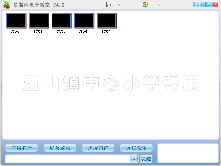The width and height of the screenshot is (221, 166).
Task: Click the app logo in title bar
Action: point(6,5)
